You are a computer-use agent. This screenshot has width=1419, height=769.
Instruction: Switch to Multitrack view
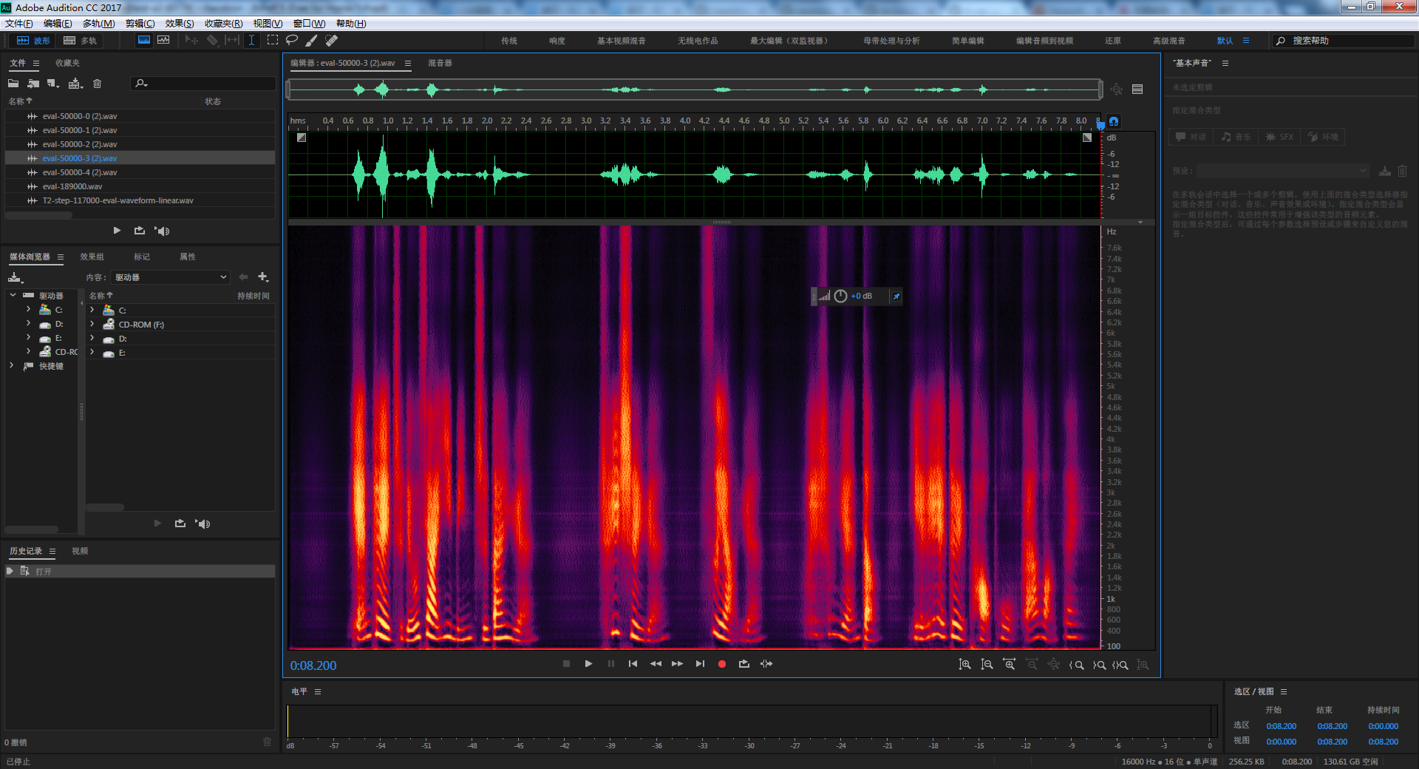point(80,41)
